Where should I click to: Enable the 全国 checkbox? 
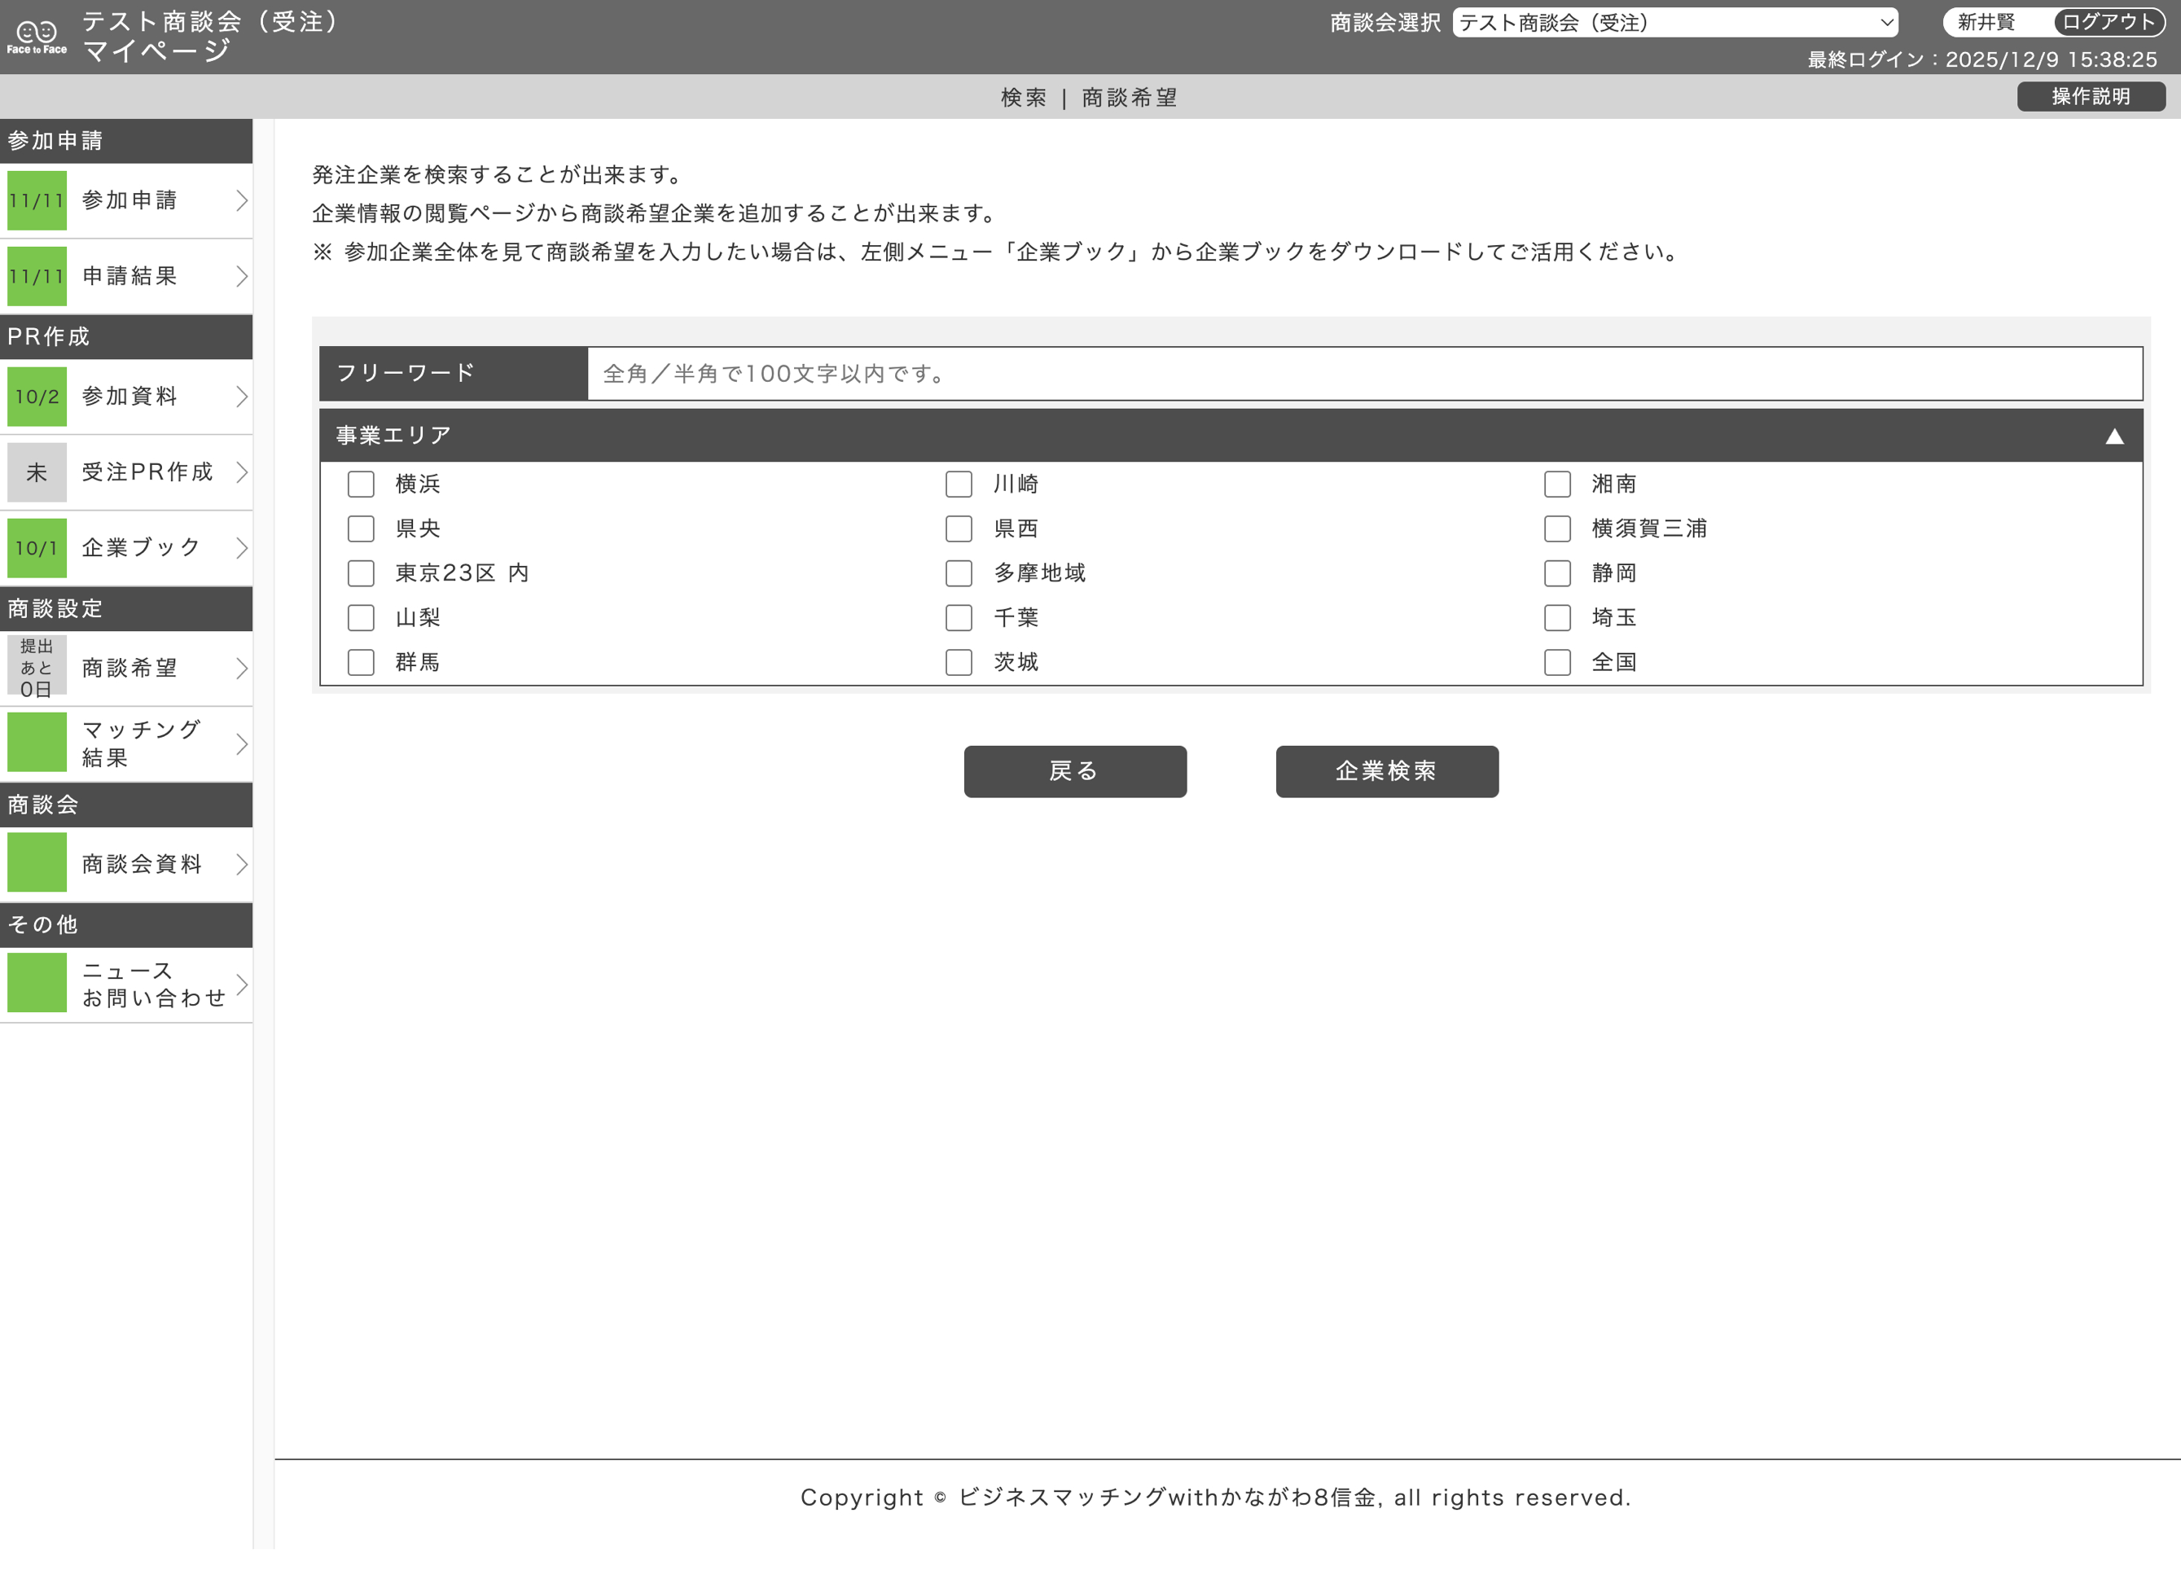[x=1558, y=663]
